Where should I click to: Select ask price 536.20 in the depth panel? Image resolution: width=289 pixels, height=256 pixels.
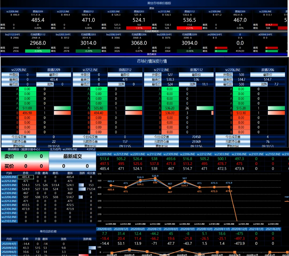tap(170, 108)
